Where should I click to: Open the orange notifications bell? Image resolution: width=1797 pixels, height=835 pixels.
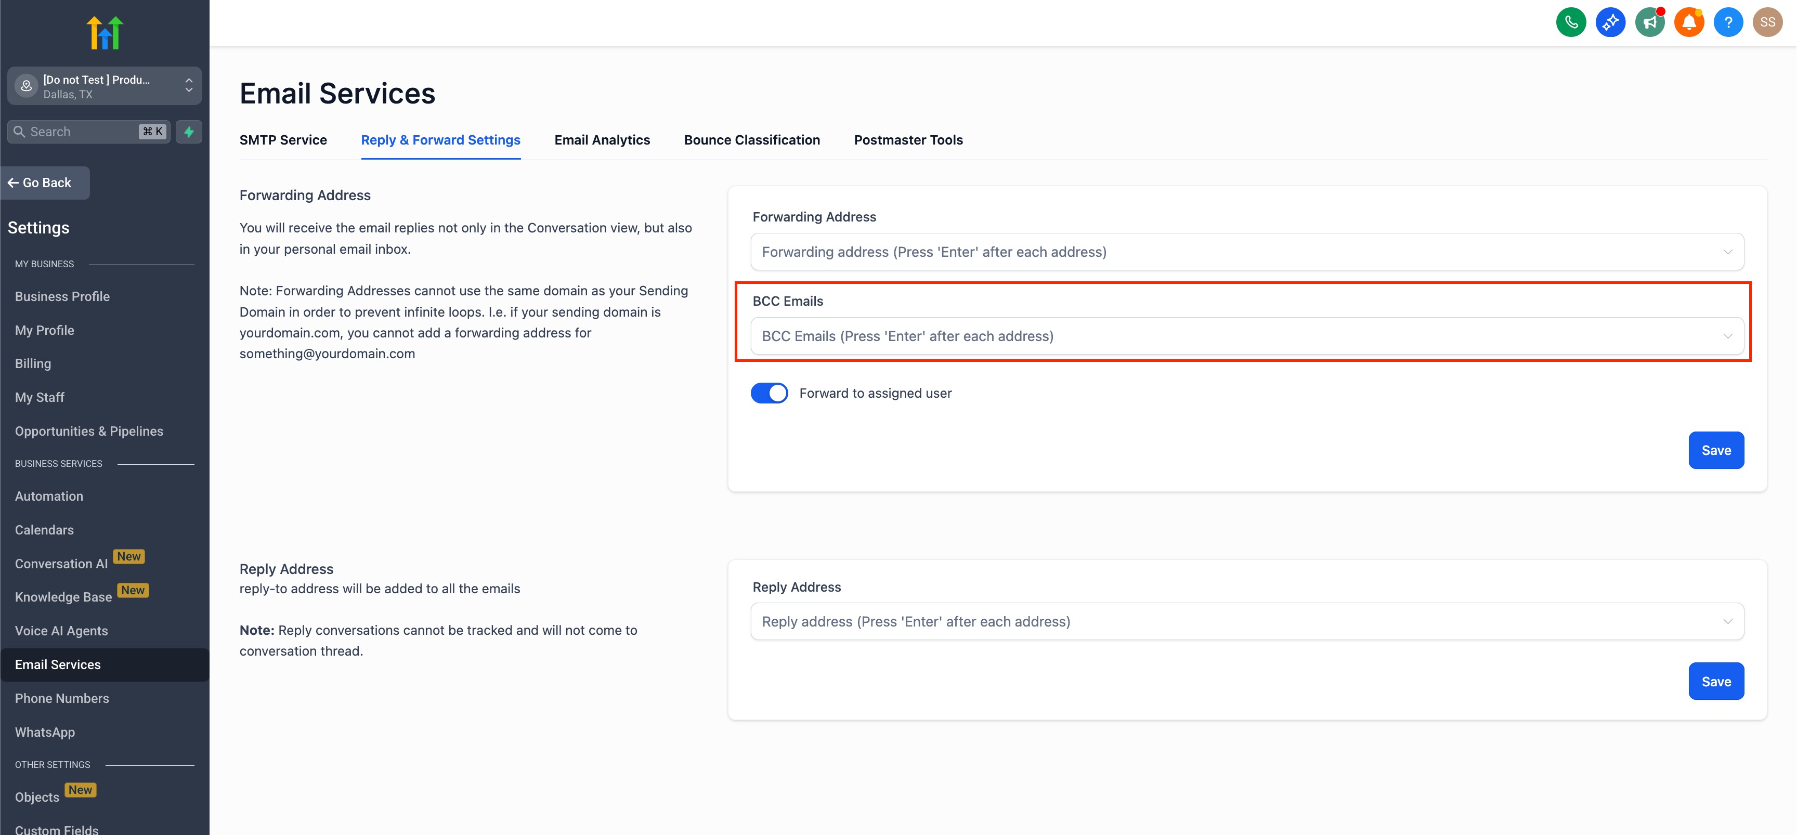click(1689, 22)
